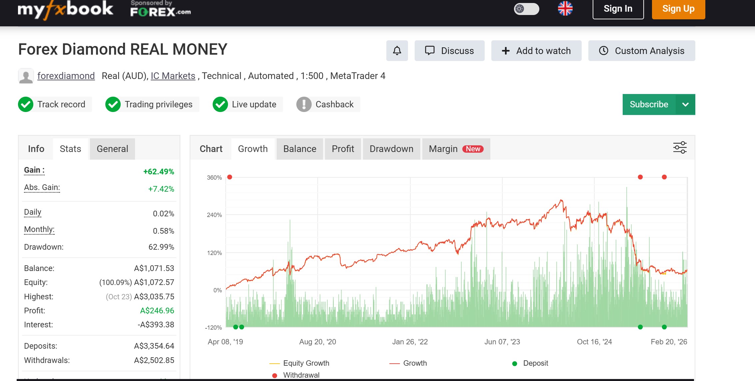Open the Stats tab
Image resolution: width=755 pixels, height=381 pixels.
coord(70,149)
